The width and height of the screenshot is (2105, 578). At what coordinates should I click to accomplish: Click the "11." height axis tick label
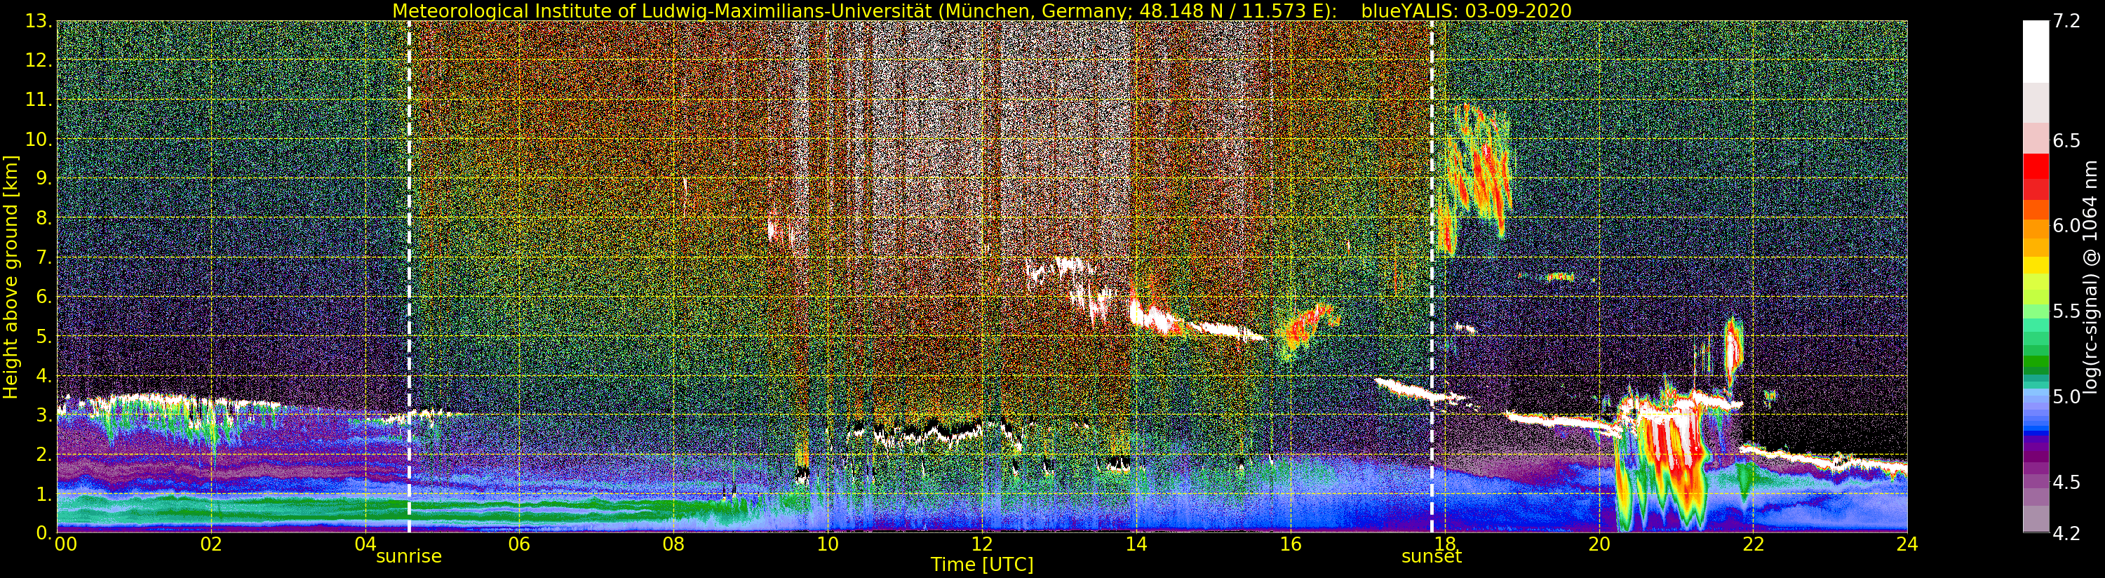[x=40, y=100]
